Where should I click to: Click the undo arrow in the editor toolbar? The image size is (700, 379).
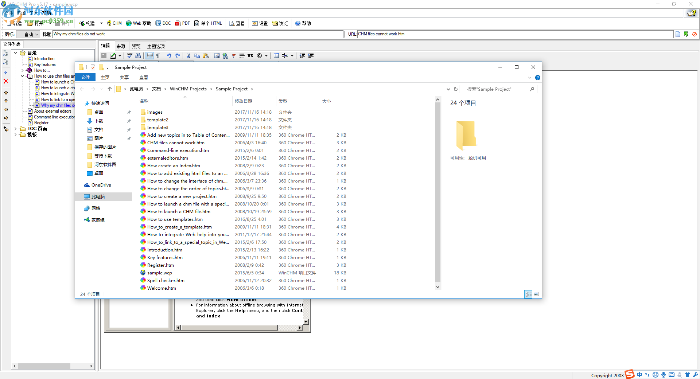169,56
